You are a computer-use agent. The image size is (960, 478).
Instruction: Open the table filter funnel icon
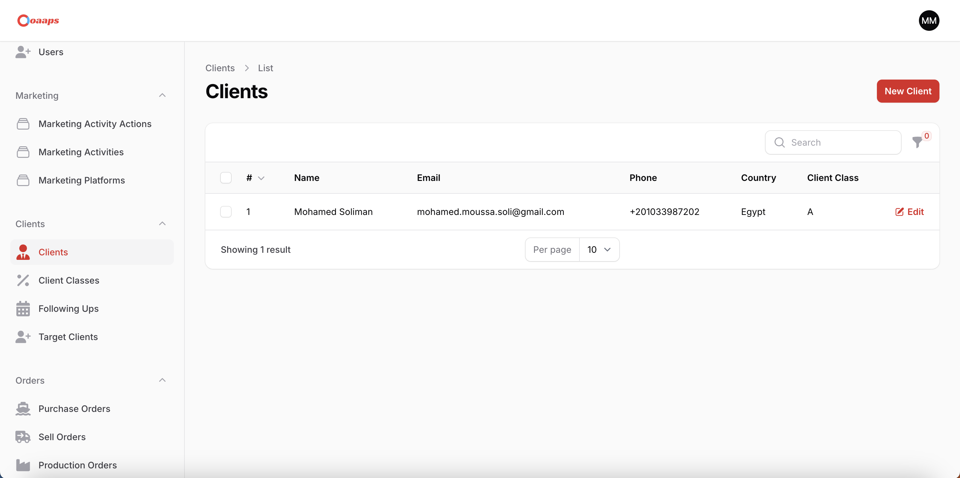click(x=917, y=142)
